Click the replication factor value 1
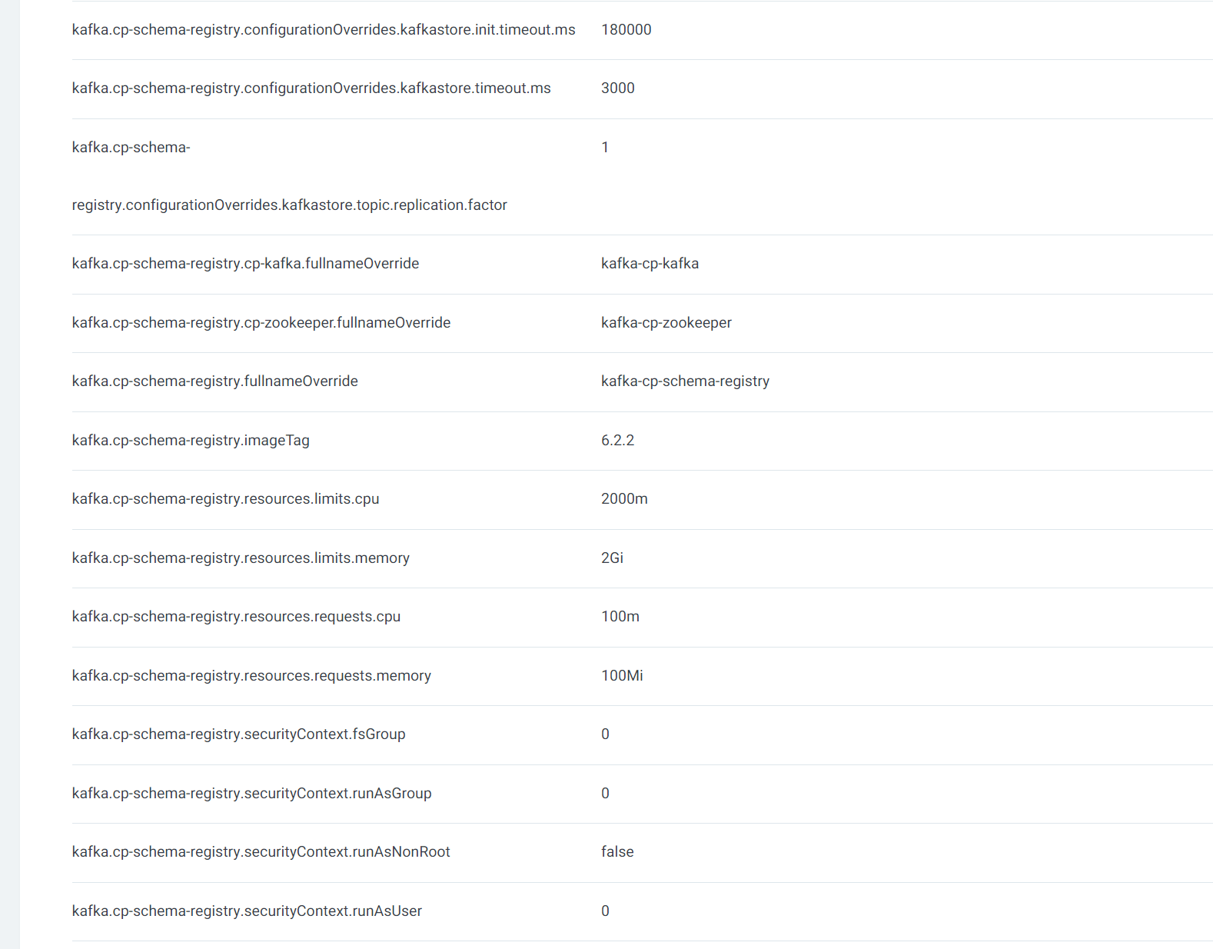Viewport: 1213px width, 949px height. (605, 148)
